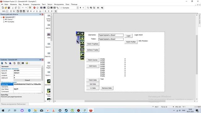Click the Game Key value field
Screen dimensions: 201x113
coord(27,84)
